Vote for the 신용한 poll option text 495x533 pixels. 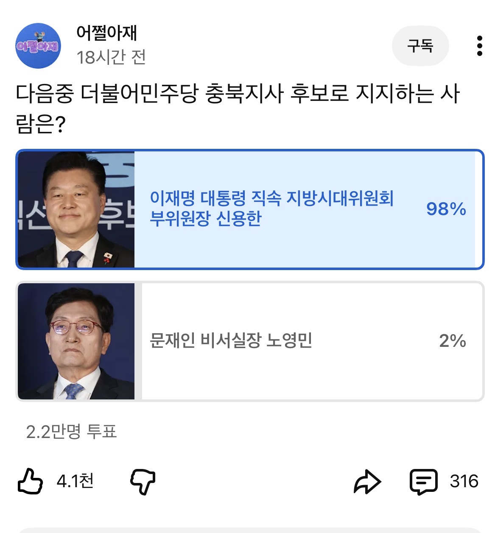(271, 208)
